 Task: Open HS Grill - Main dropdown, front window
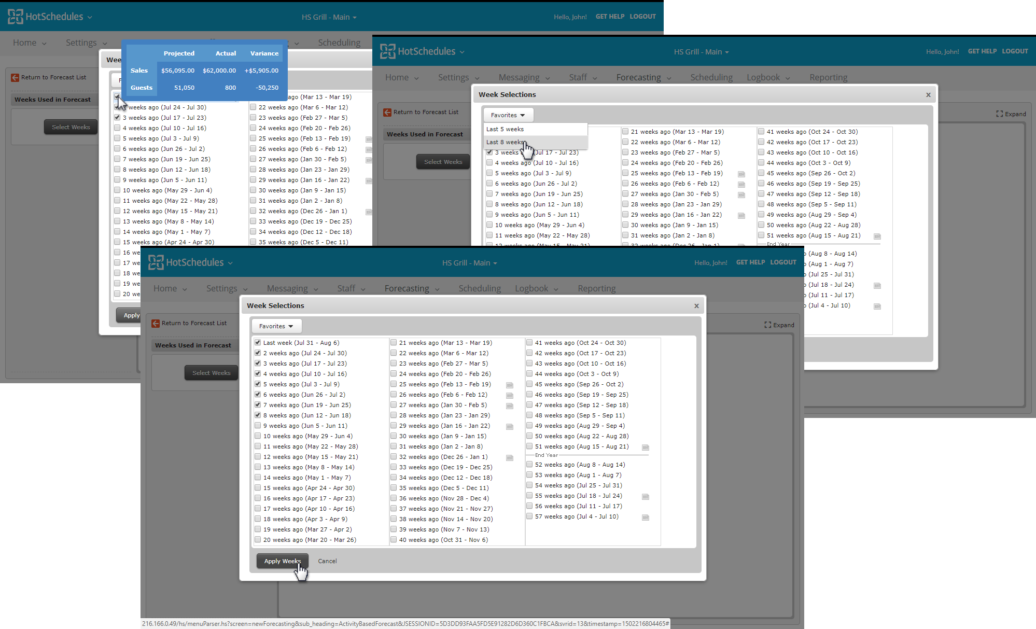point(470,263)
